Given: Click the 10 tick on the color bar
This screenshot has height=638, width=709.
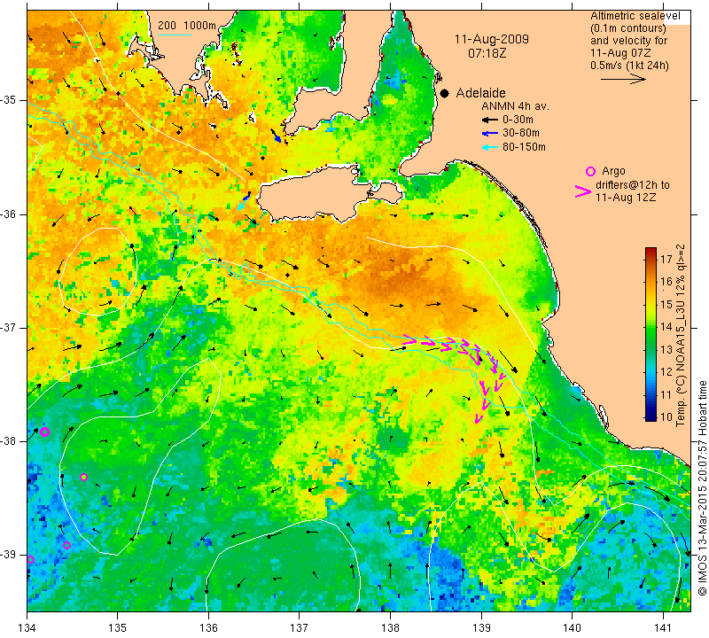Looking at the screenshot, I should coord(666,416).
